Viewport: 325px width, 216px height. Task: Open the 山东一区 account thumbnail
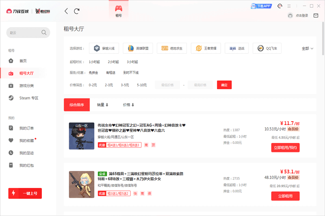82,136
